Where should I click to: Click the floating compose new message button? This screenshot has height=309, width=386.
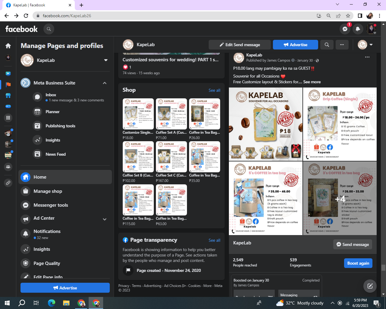coord(370,286)
